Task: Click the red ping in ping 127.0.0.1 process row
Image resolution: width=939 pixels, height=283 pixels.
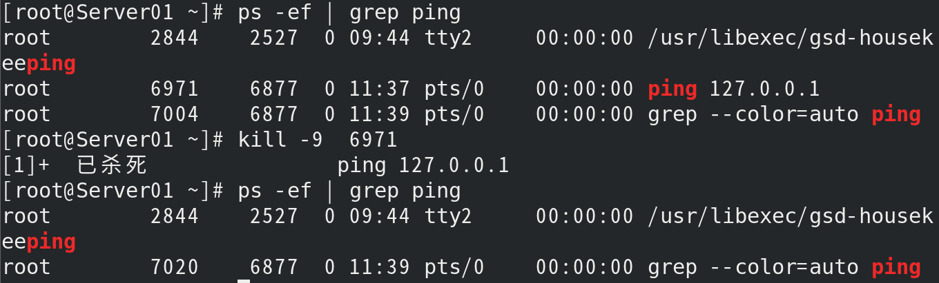Action: click(672, 89)
